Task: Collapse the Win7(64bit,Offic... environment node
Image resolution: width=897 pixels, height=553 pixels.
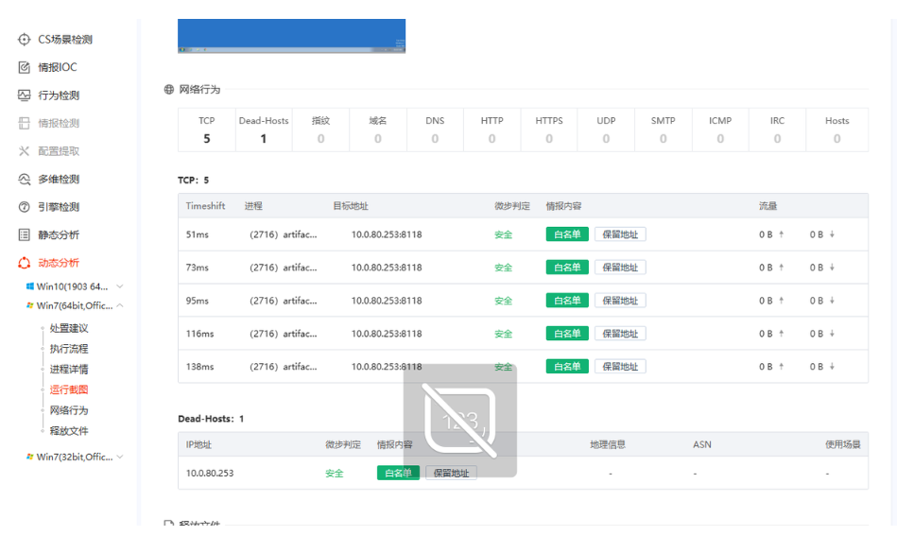Action: [120, 306]
